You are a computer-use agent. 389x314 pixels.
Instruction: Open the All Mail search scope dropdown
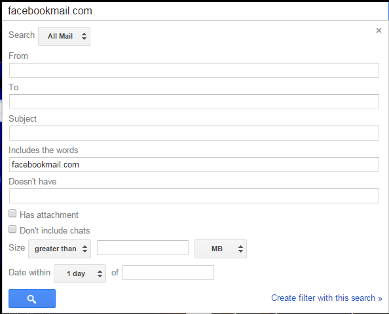(64, 36)
